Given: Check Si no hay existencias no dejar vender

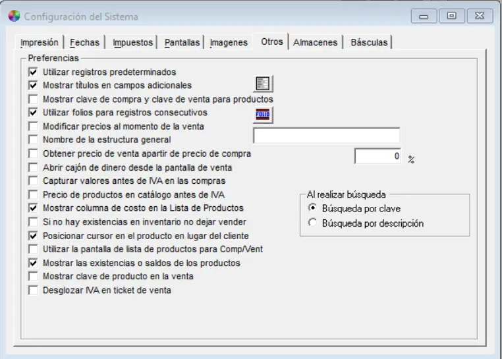Looking at the screenshot, I should (x=33, y=222).
